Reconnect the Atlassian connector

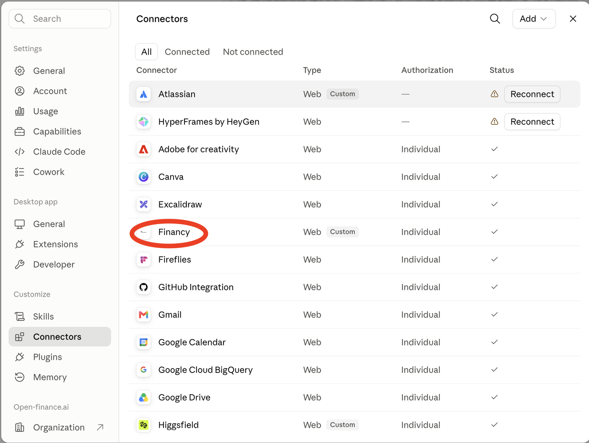tap(532, 94)
